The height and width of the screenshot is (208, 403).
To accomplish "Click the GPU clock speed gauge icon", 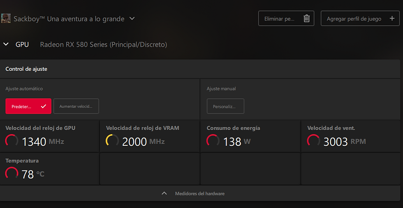I will [12, 140].
